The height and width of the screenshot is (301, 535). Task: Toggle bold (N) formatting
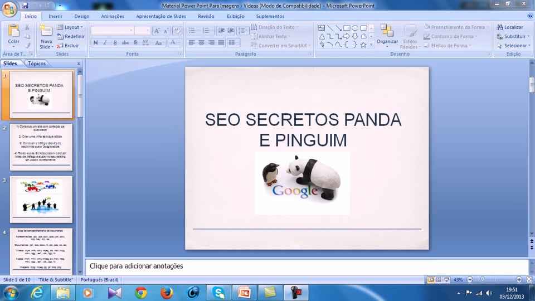(x=95, y=43)
